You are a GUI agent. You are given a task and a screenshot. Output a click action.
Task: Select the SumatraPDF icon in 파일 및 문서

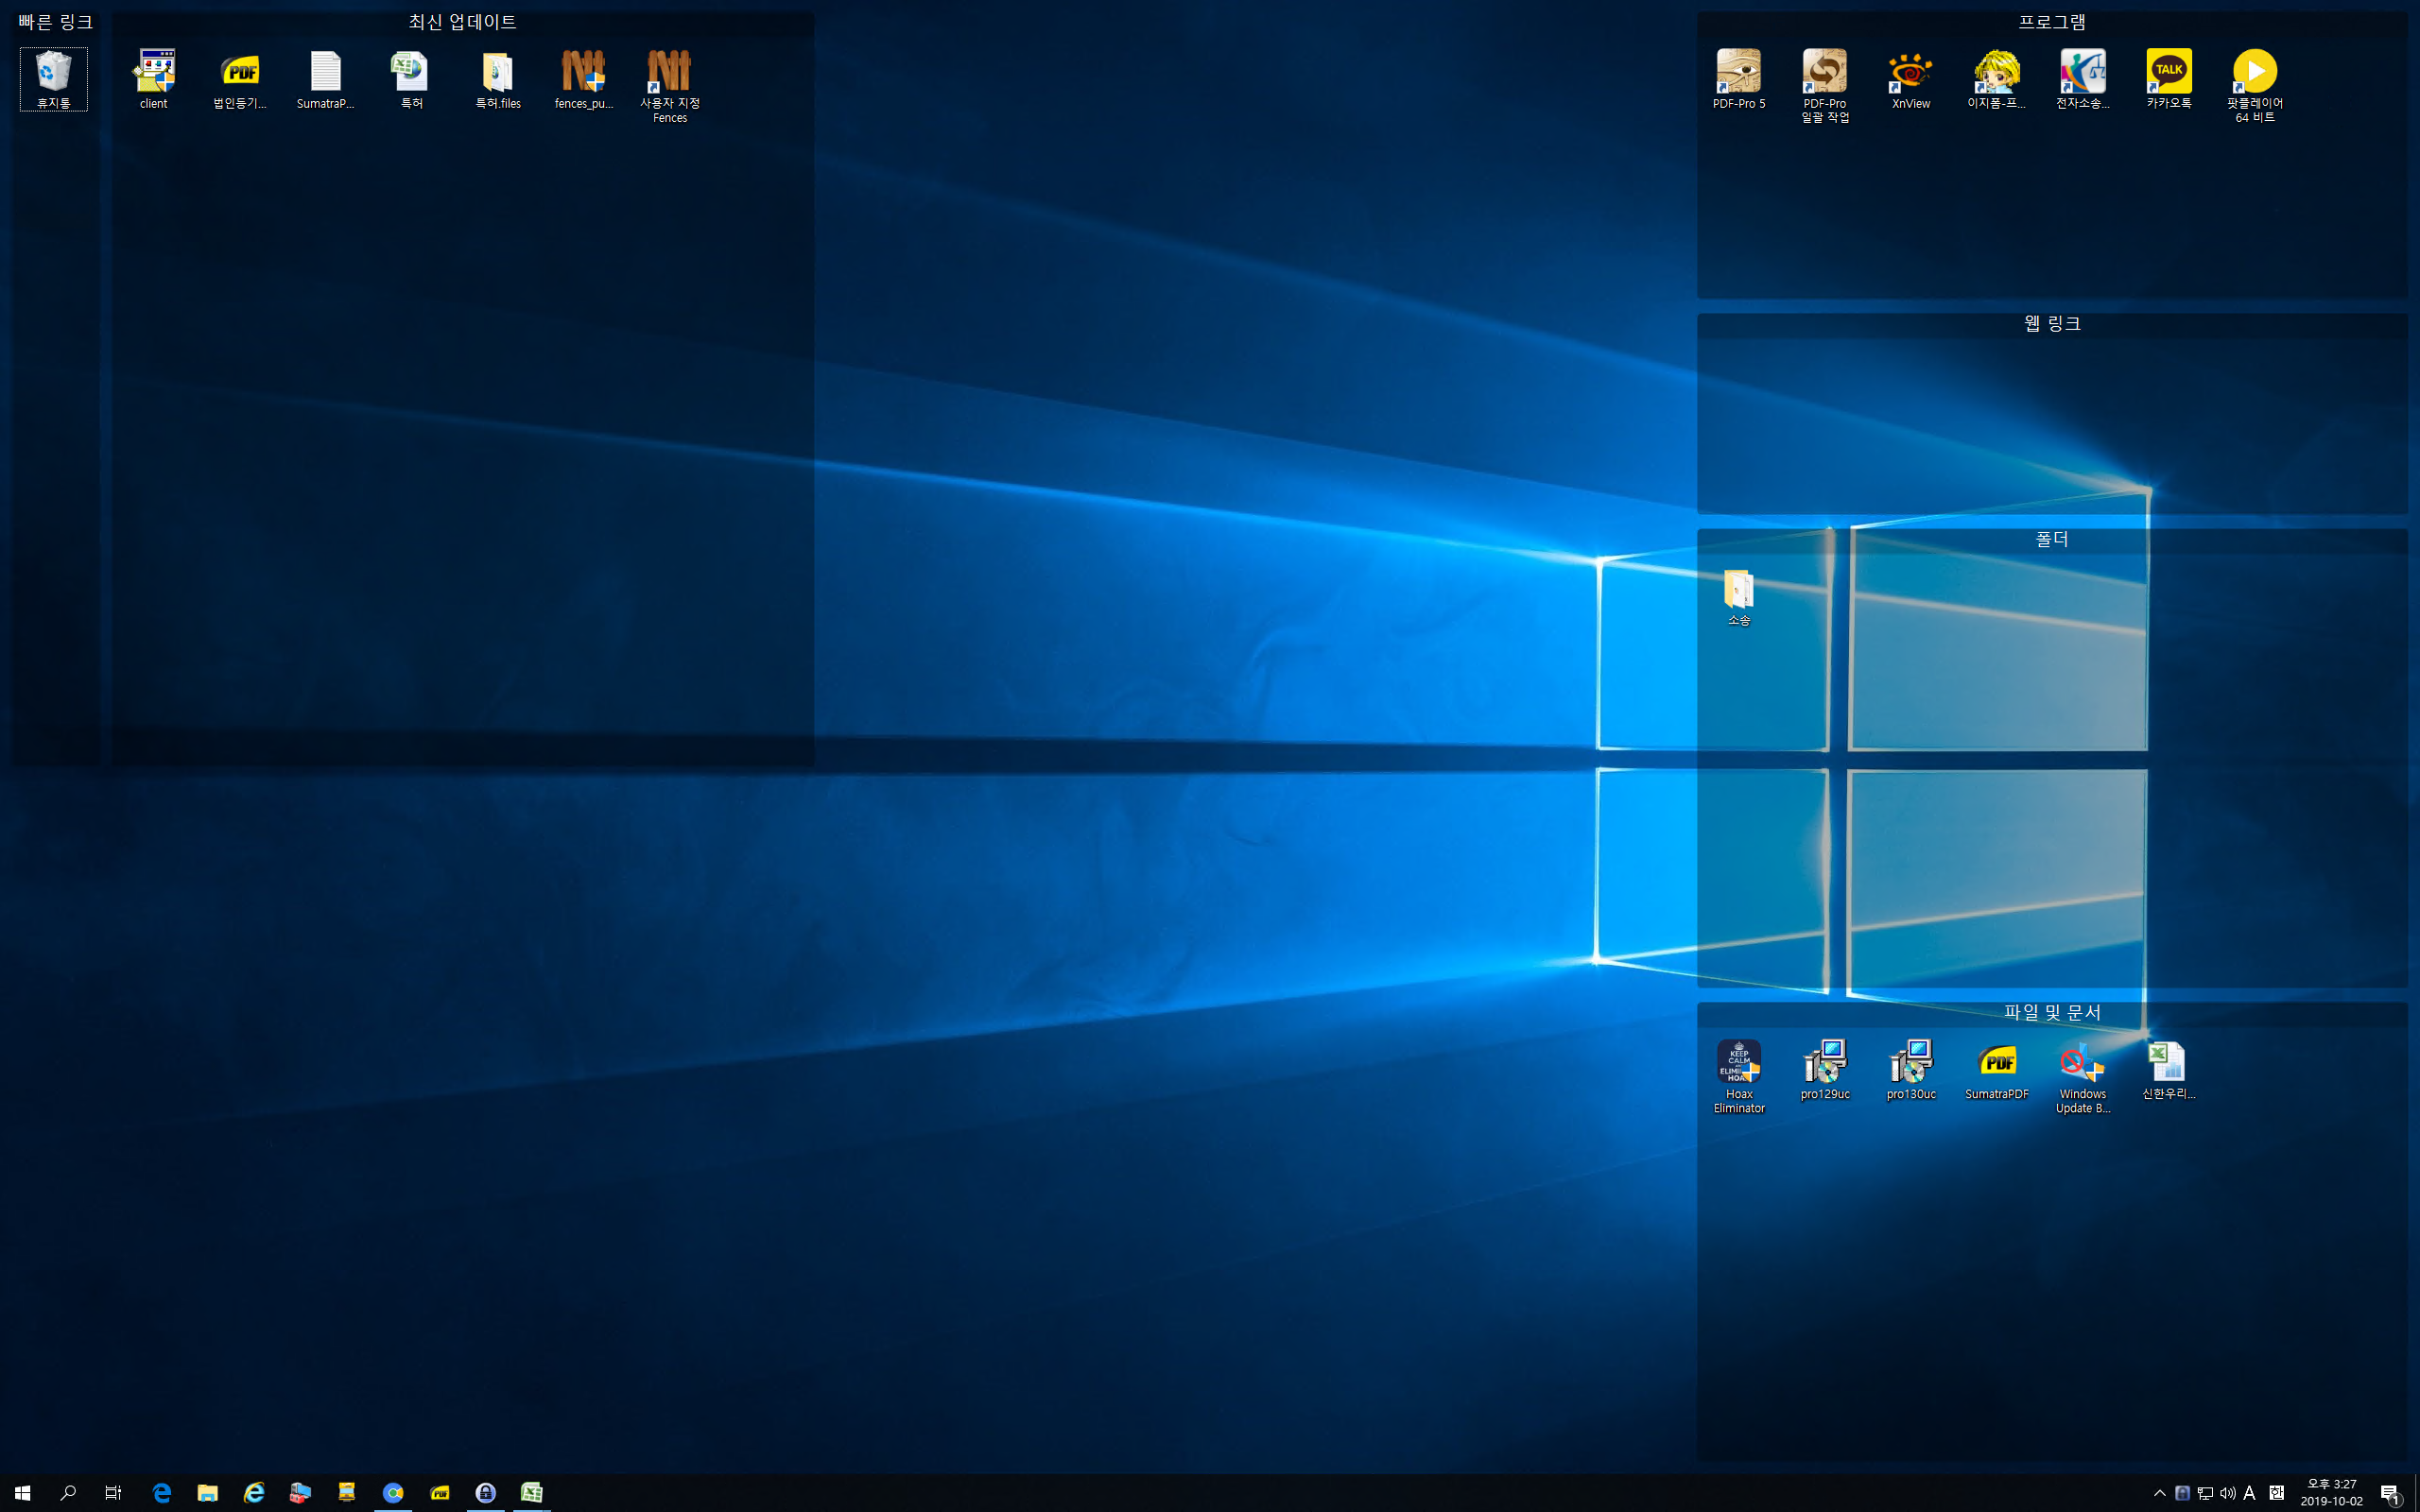coord(1996,1068)
